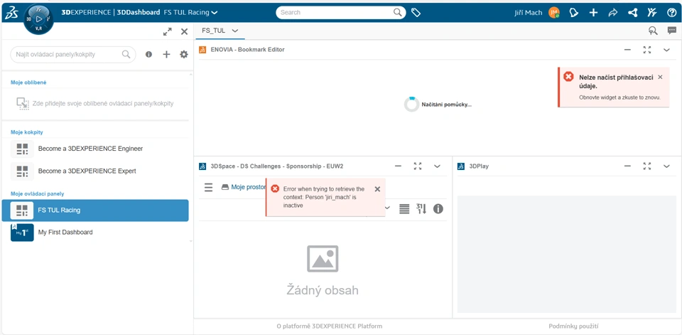Screen dimensions: 682x335
Task: Click the favorites drop area icon
Action: (x=23, y=103)
